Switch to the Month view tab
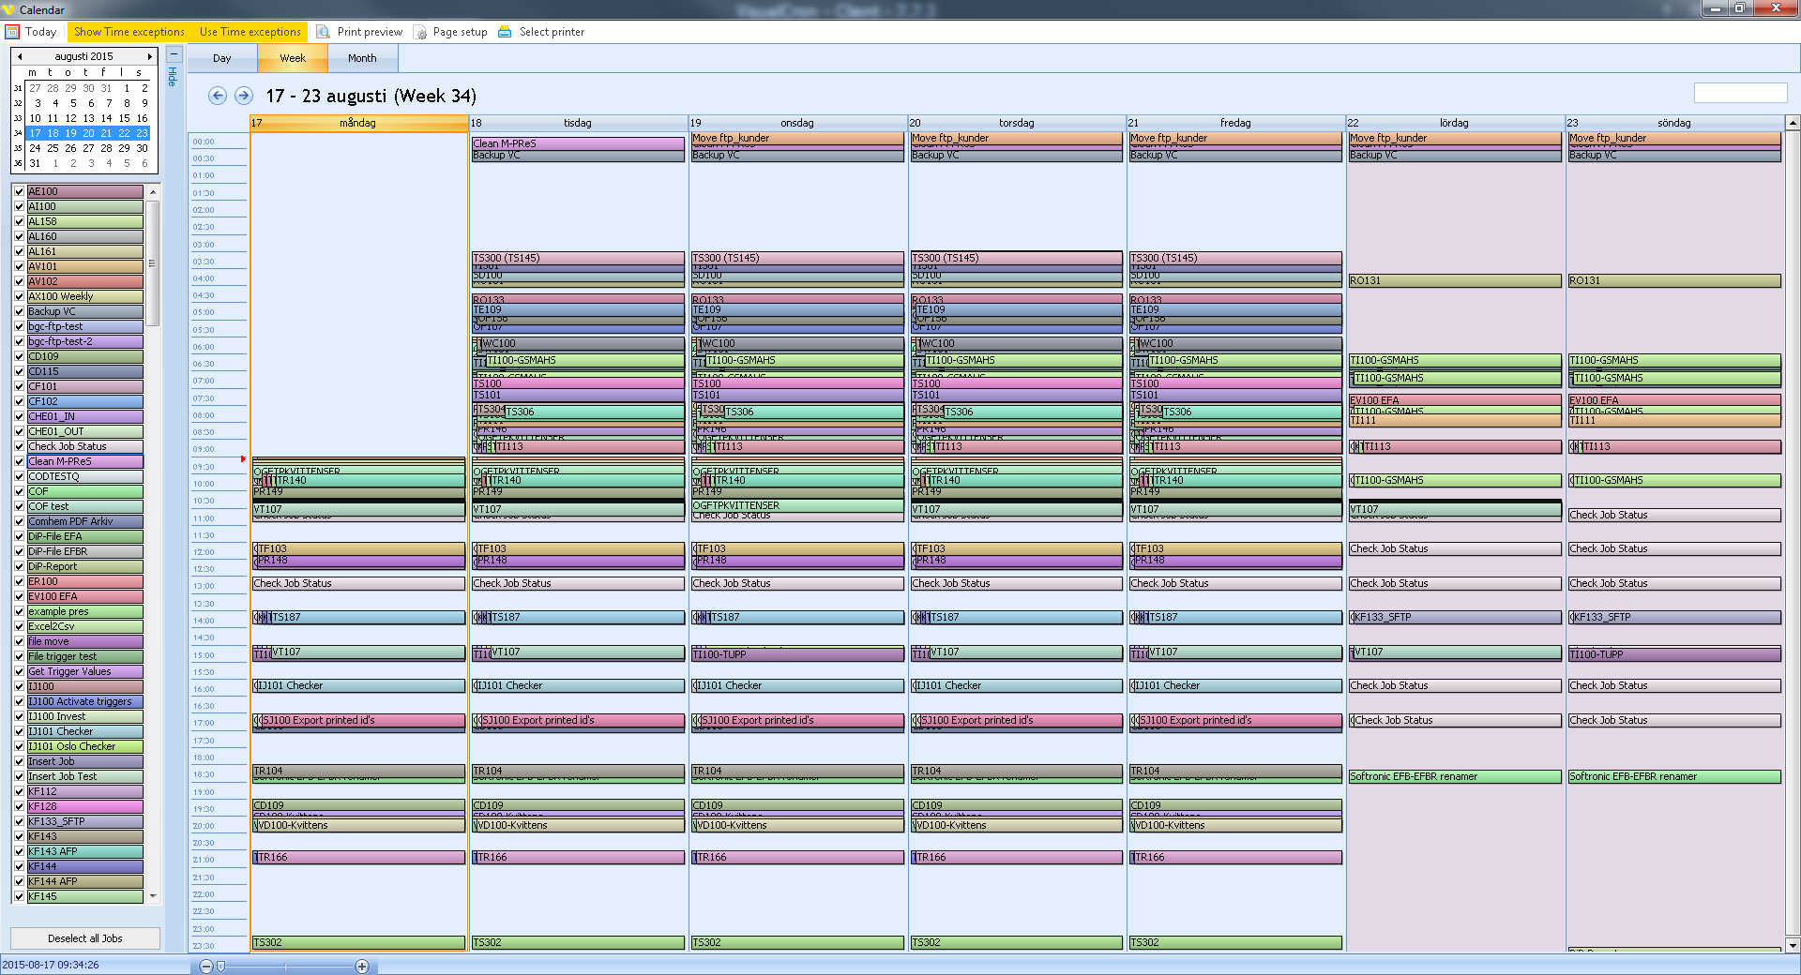 tap(362, 58)
